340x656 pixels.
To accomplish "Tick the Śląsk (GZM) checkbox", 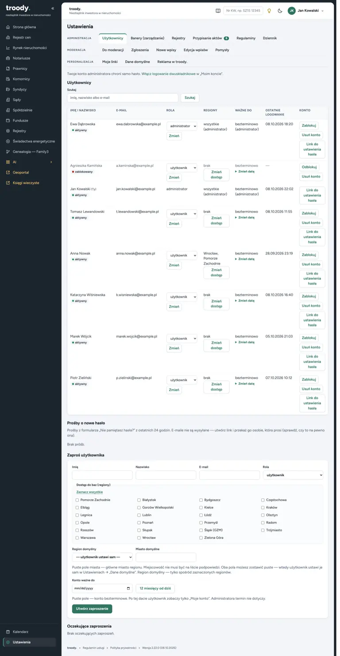I will pyautogui.click(x=201, y=530).
